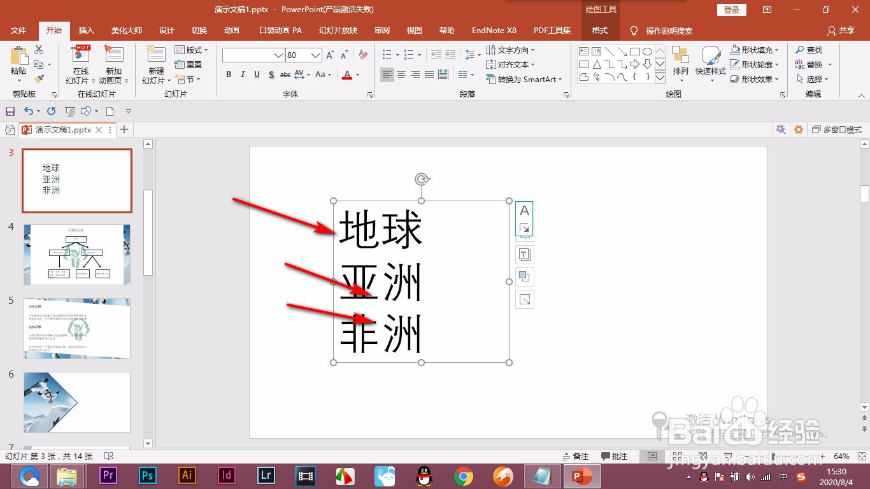Toggle underline formatting
Viewport: 870px width, 489px height.
pos(257,74)
